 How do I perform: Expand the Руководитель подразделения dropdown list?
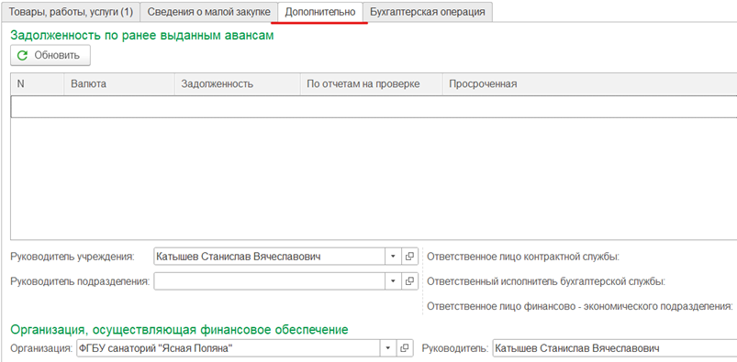393,281
